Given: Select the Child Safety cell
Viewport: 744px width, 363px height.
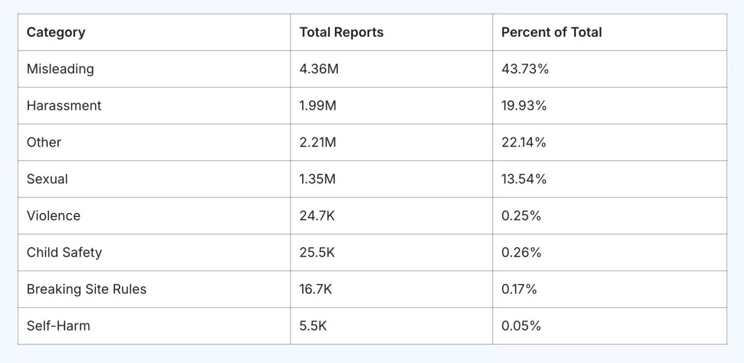Looking at the screenshot, I should (64, 252).
